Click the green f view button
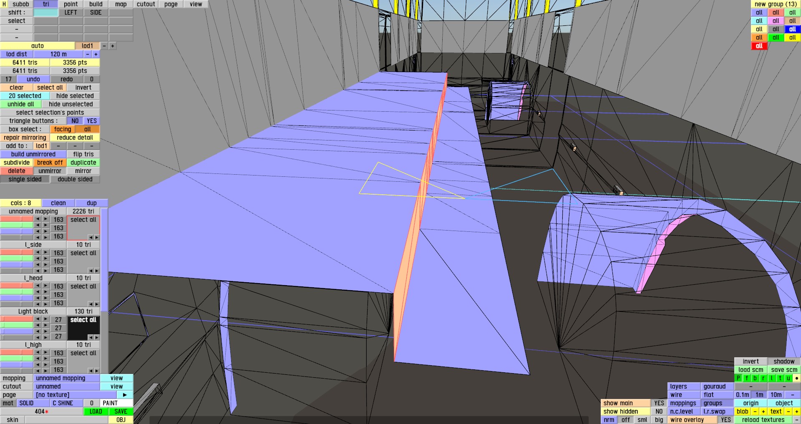The image size is (801, 424). [x=747, y=378]
